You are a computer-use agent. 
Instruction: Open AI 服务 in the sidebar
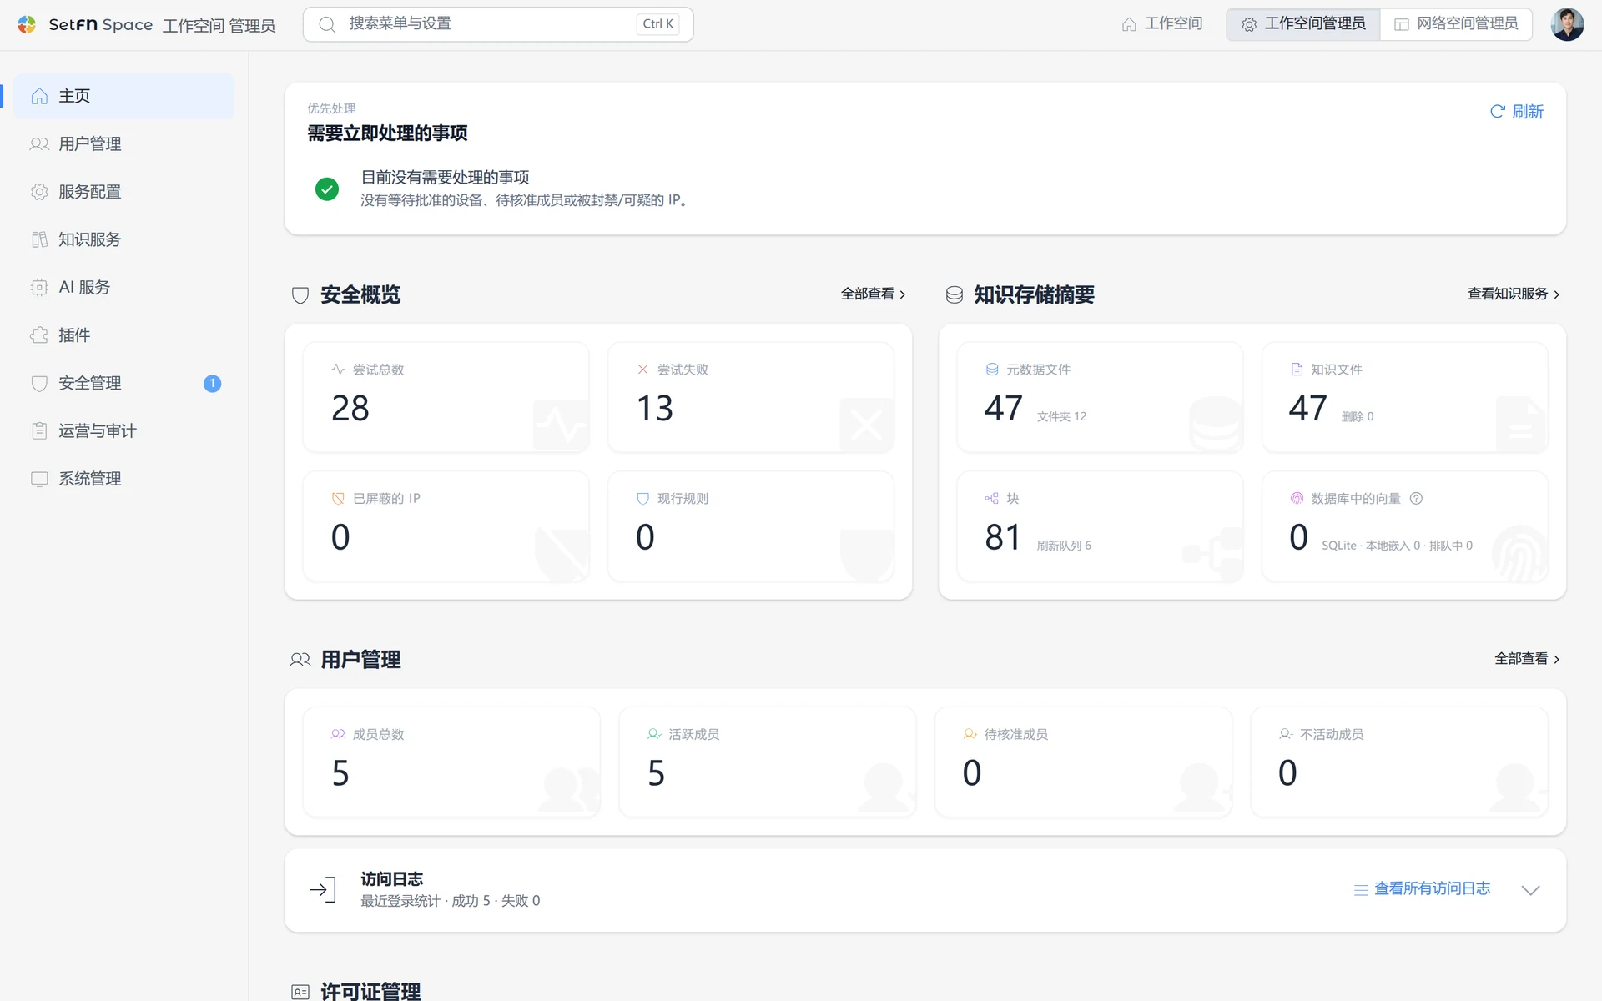coord(123,288)
